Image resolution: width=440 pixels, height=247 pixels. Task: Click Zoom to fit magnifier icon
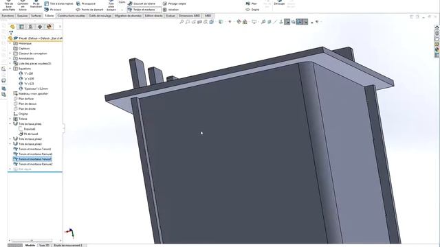[x=181, y=21]
